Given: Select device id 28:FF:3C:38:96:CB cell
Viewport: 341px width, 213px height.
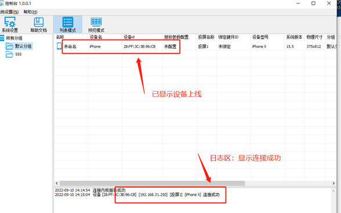Looking at the screenshot, I should (140, 46).
